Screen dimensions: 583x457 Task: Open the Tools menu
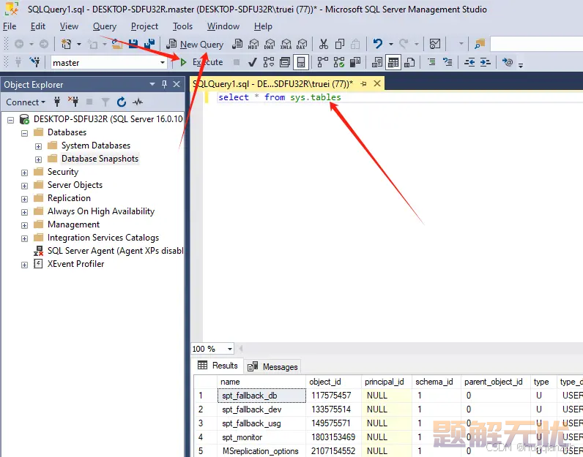click(182, 26)
